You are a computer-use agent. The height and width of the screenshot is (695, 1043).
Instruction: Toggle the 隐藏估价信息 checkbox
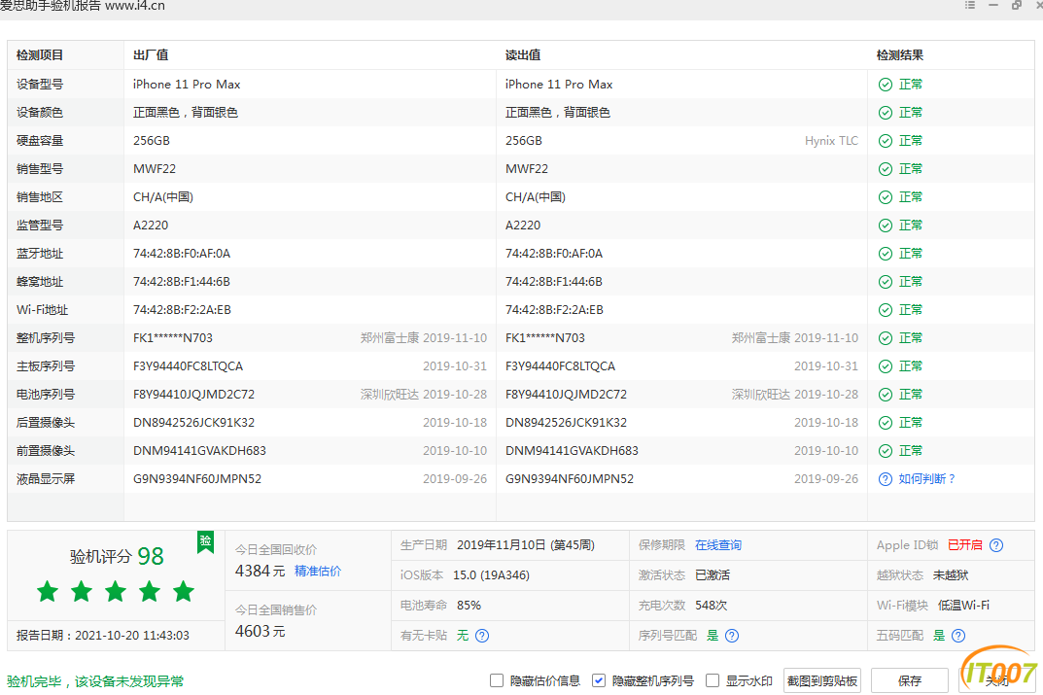click(x=496, y=680)
